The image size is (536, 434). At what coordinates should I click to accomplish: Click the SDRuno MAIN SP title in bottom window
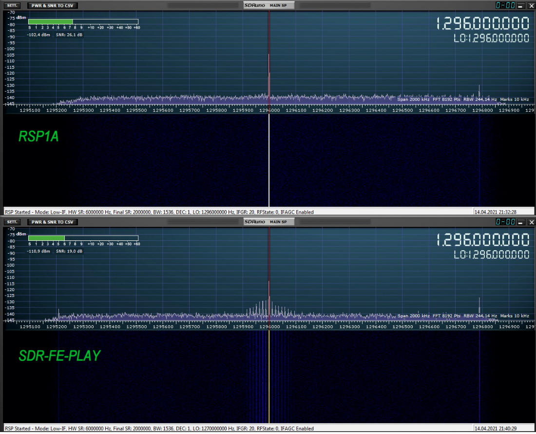268,222
